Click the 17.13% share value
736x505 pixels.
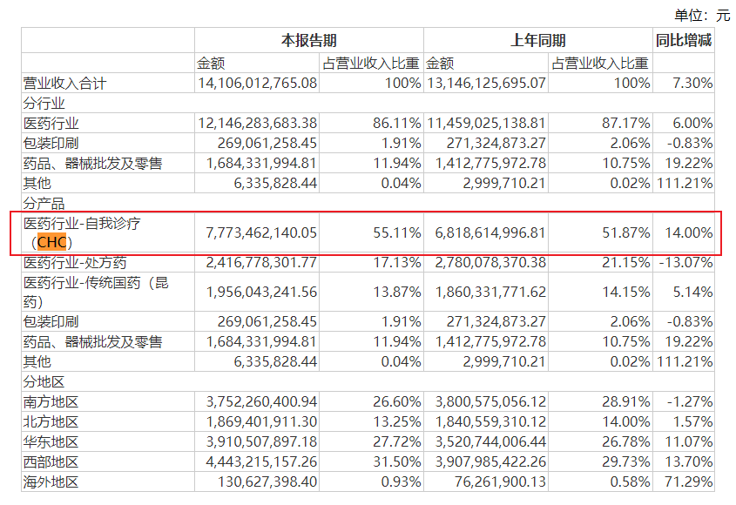point(397,262)
